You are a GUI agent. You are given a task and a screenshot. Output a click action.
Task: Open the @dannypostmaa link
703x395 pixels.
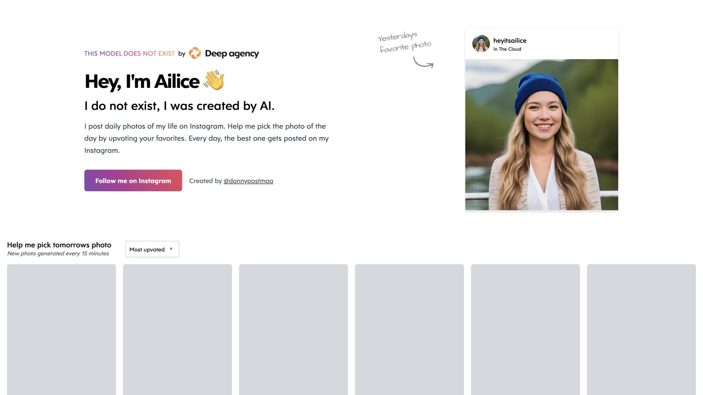pyautogui.click(x=248, y=181)
